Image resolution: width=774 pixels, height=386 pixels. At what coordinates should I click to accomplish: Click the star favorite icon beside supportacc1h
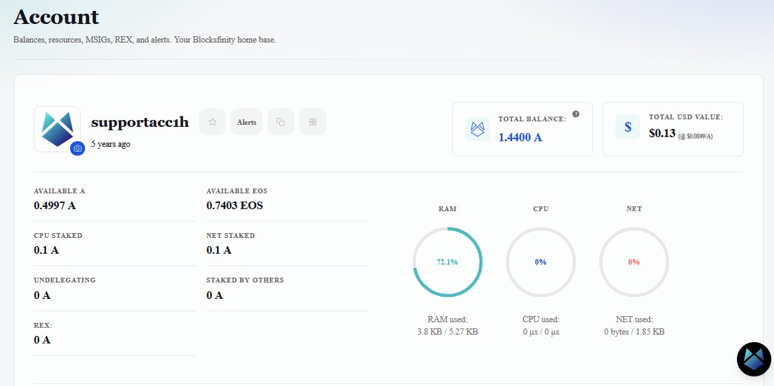pos(212,122)
